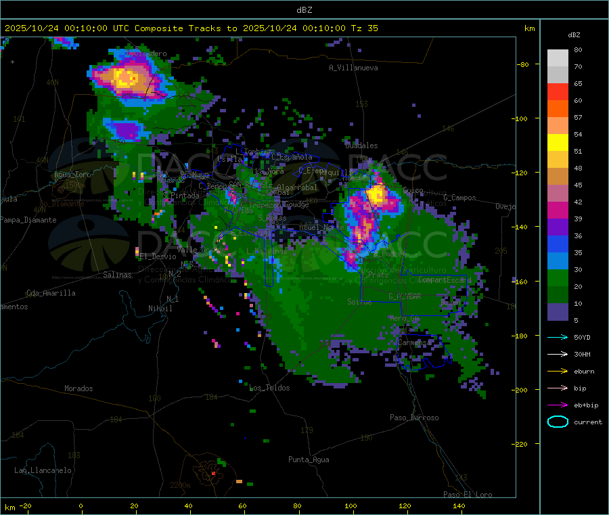Click the 'Soitue' label

click(359, 302)
